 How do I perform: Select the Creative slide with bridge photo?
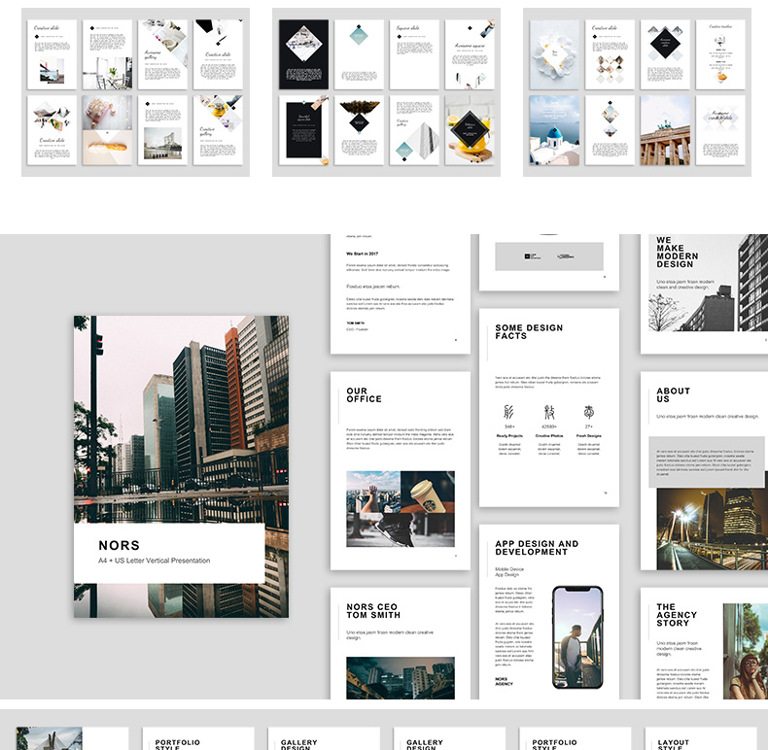point(52,54)
